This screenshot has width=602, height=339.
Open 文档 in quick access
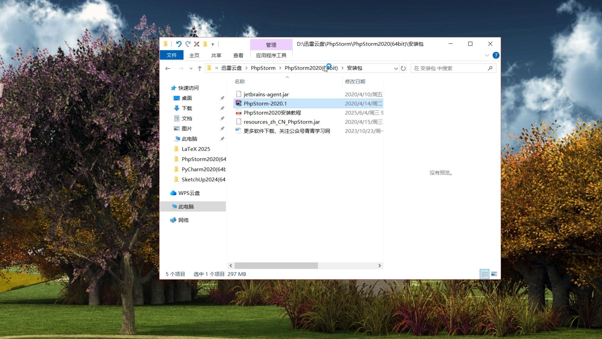tap(187, 119)
